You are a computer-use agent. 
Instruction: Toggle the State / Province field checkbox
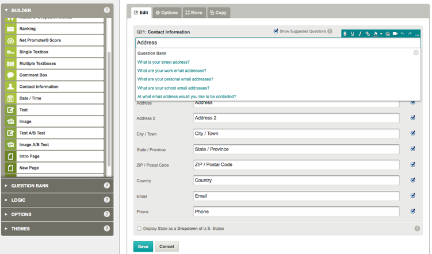[x=412, y=149]
